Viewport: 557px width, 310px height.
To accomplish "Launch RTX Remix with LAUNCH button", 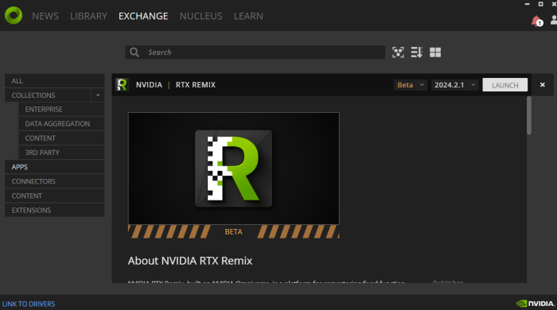I will point(504,85).
